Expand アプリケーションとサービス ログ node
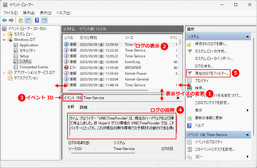This screenshot has width=257, height=168. (4, 73)
